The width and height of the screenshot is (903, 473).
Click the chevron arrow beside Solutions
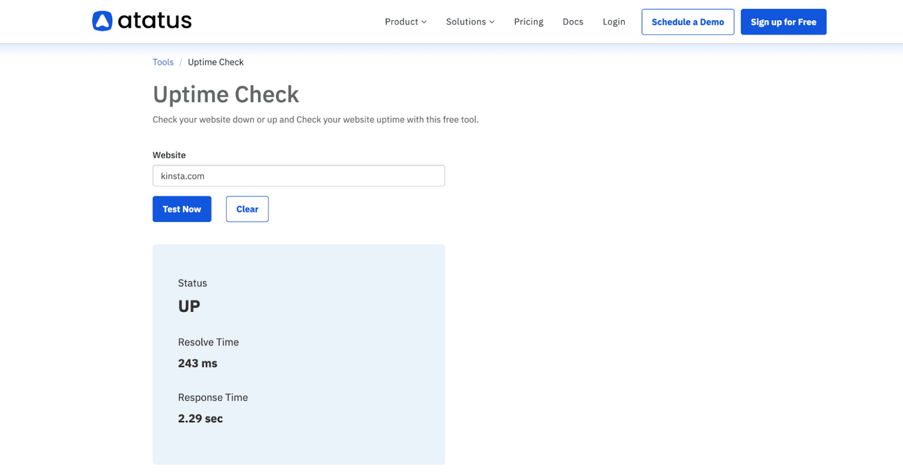(492, 22)
